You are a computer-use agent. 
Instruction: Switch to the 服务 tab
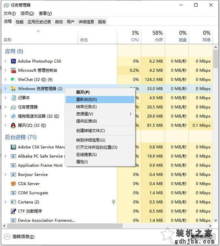(x=102, y=22)
